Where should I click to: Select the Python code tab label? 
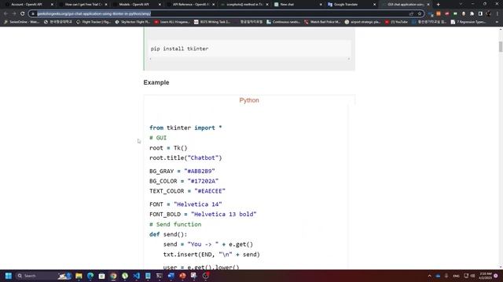coord(249,100)
